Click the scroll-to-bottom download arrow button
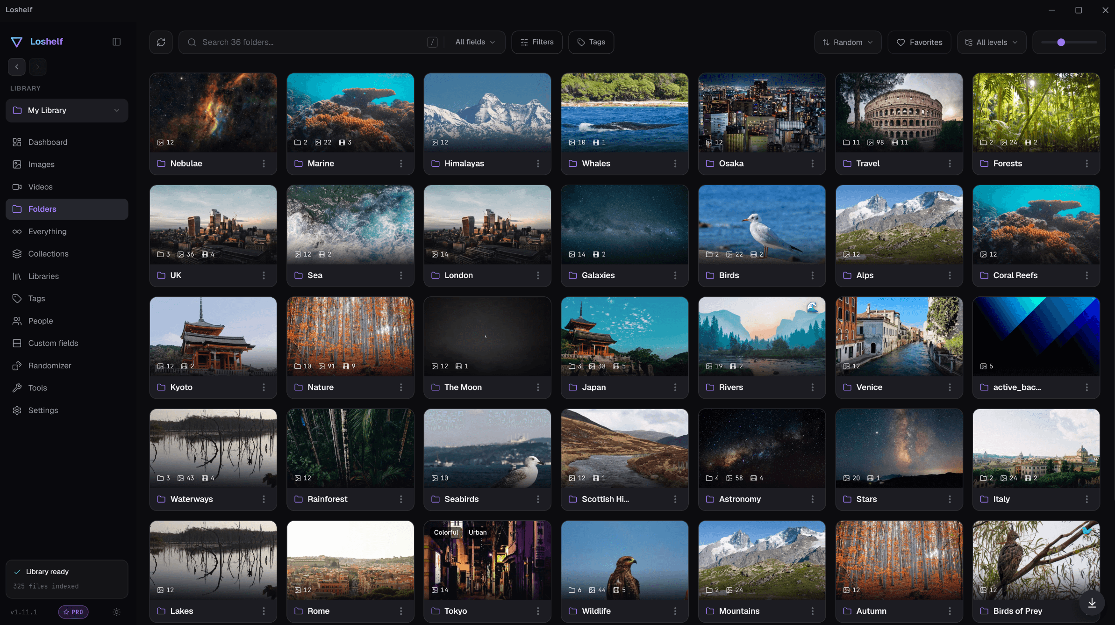 pos(1092,603)
